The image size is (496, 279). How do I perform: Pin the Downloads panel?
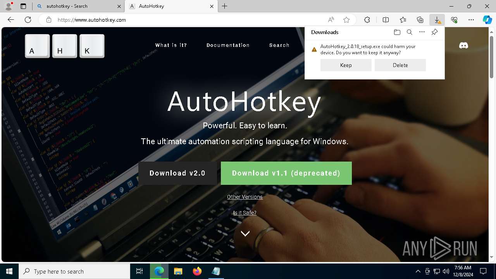[434, 32]
